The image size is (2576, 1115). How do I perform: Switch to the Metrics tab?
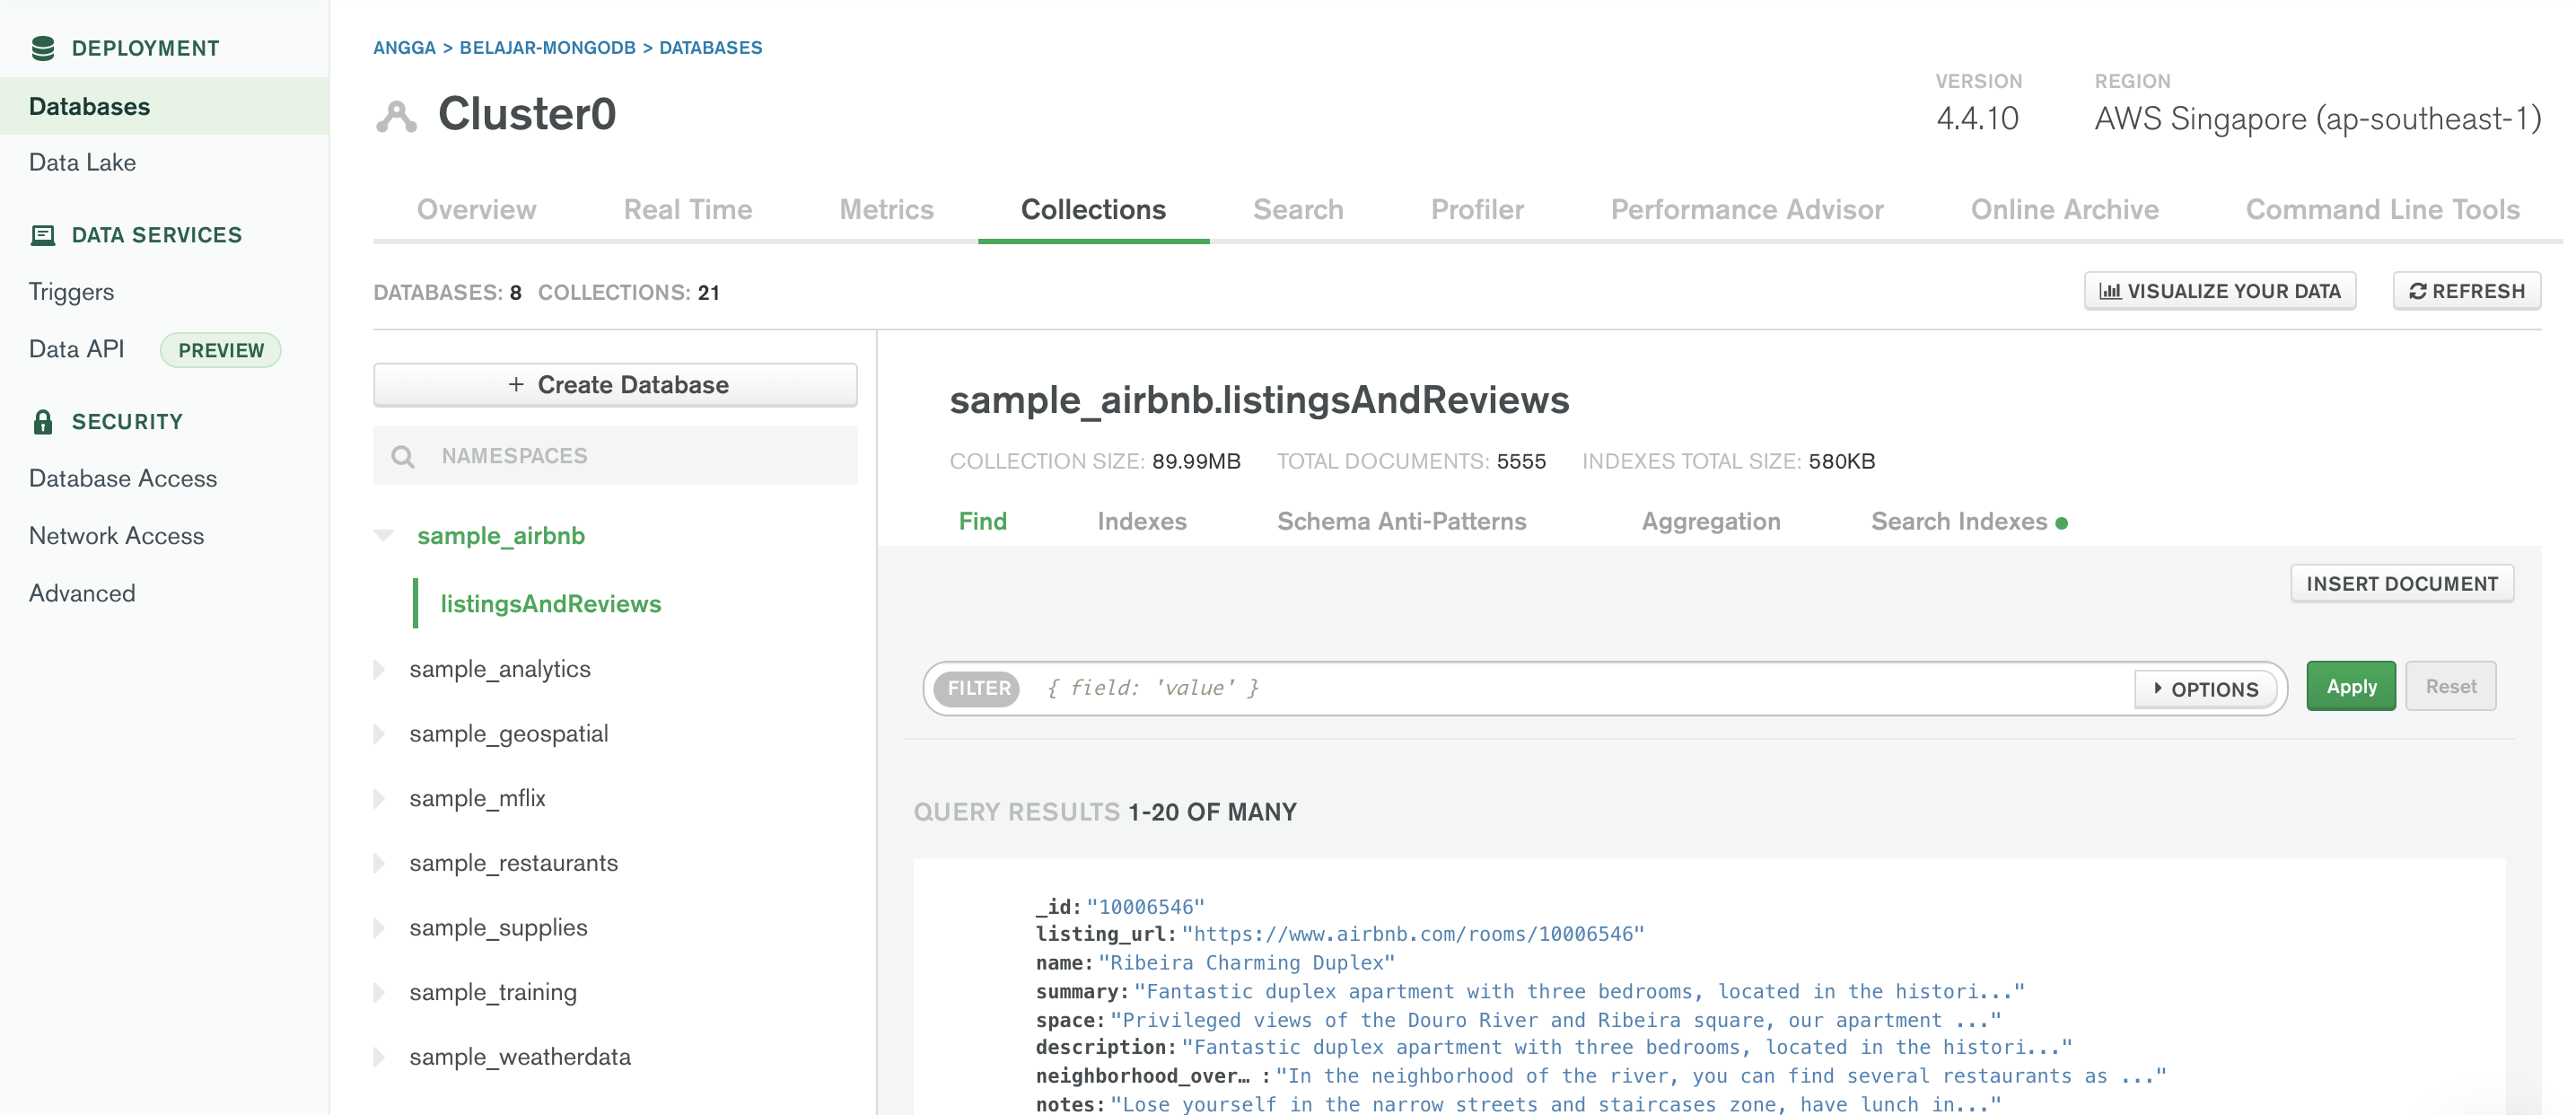point(885,210)
